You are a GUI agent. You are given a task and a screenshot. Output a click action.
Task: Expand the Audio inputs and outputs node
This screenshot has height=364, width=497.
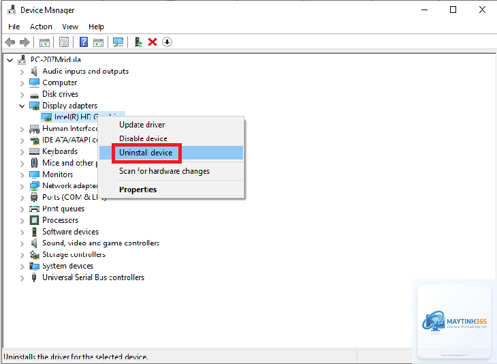pyautogui.click(x=22, y=72)
